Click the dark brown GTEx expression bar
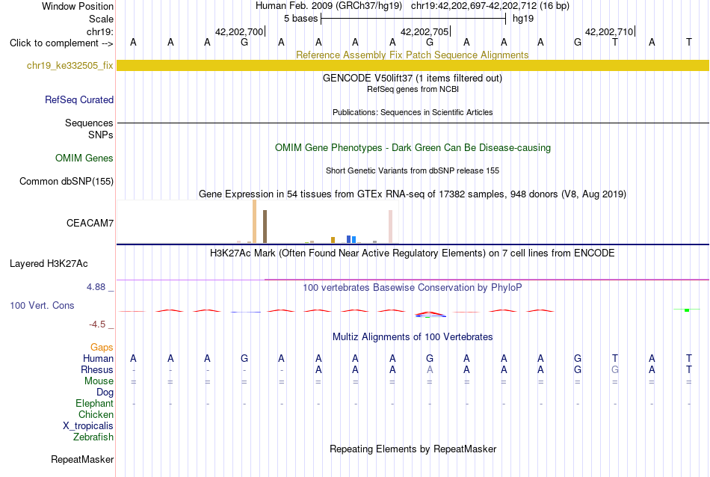Screen dimensions: 710x477 [265, 227]
